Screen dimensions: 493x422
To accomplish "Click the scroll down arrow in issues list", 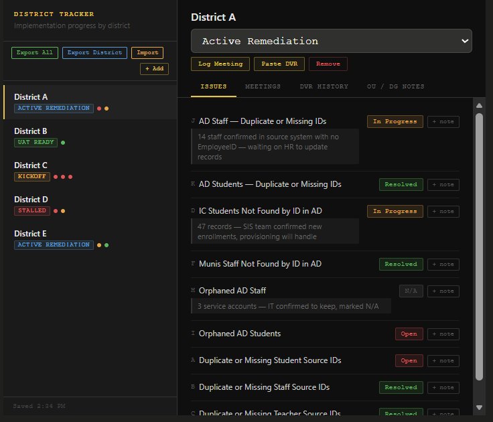I will (479, 407).
